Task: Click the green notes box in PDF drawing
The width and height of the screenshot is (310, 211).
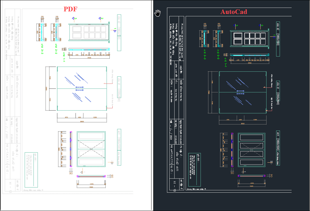Action: point(32,170)
